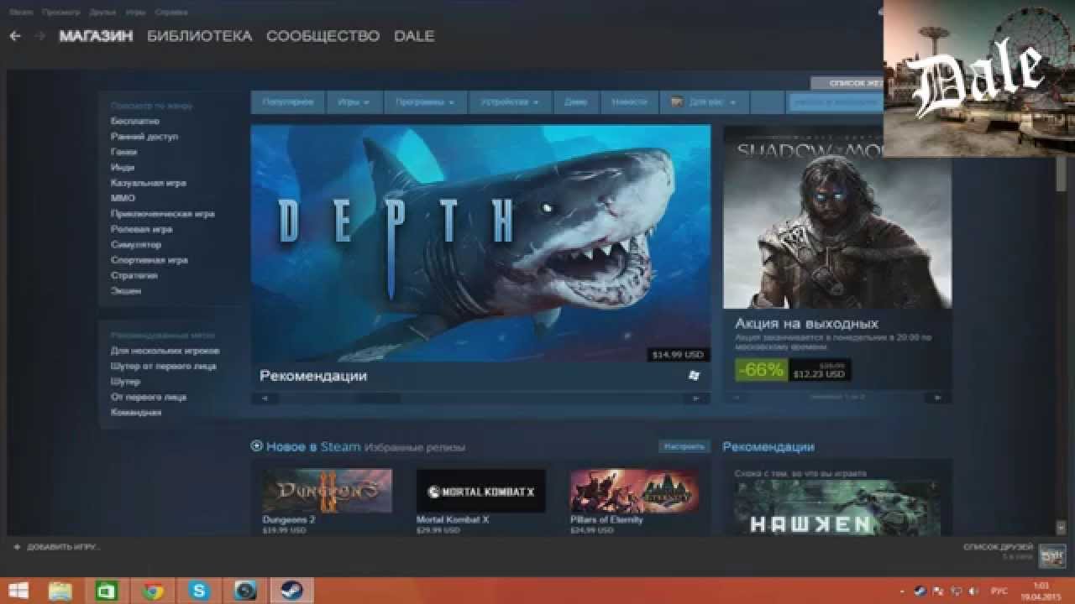Open Skype from the taskbar

point(199,591)
